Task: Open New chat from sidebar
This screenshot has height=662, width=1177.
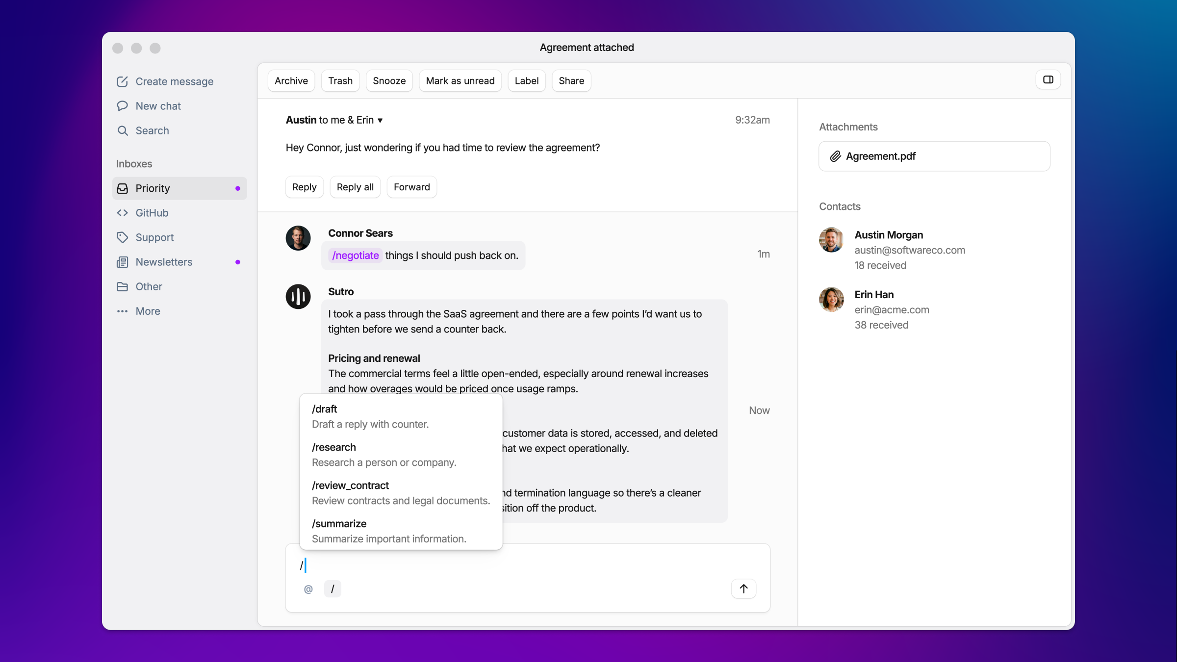Action: click(158, 106)
